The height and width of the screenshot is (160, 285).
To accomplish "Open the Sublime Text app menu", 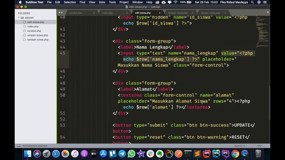I will click(34, 2).
